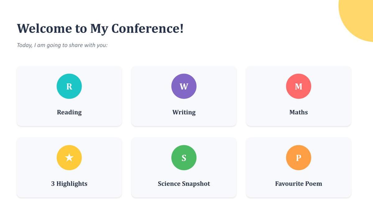The image size is (373, 210).
Task: Click the green S circle icon
Action: tap(184, 157)
